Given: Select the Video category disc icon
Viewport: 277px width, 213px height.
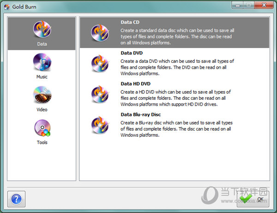Looking at the screenshot, I should click(42, 95).
